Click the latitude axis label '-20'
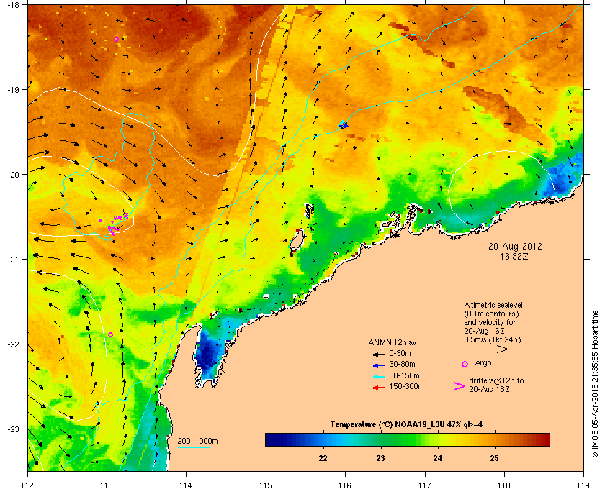 click(x=13, y=175)
